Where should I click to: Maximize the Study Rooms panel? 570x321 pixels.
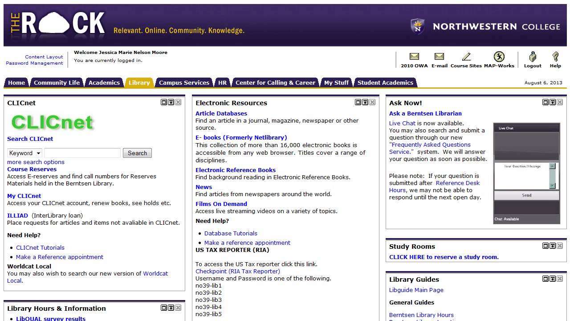pos(546,246)
